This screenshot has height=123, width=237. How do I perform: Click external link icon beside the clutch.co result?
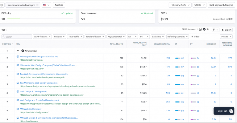point(17,74)
